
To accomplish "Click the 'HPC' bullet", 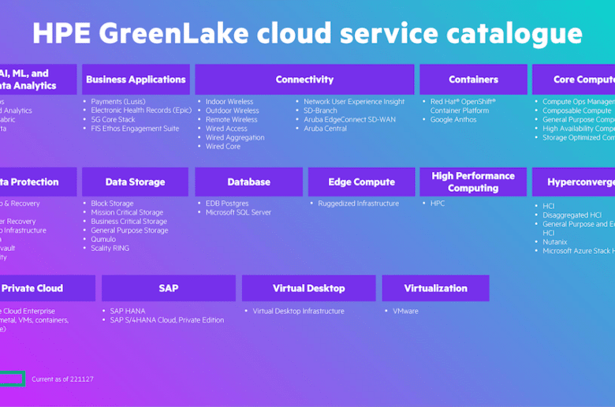I will tap(438, 203).
